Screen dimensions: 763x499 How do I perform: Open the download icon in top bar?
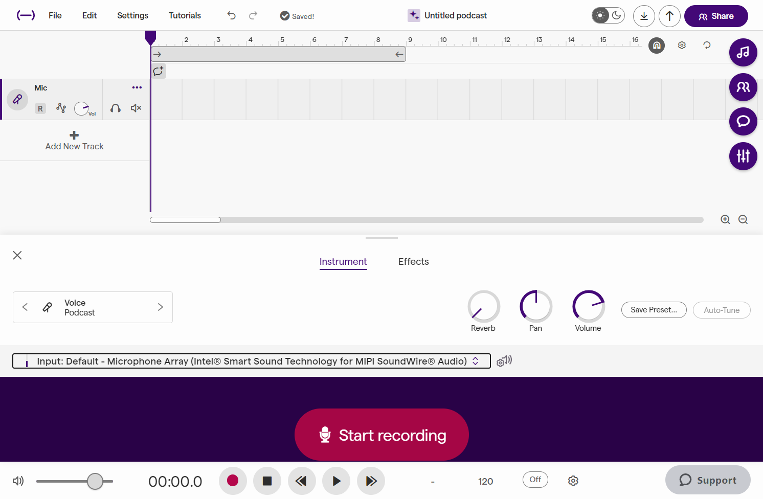point(644,16)
